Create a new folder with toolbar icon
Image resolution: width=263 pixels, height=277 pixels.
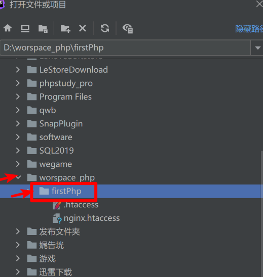(65, 29)
